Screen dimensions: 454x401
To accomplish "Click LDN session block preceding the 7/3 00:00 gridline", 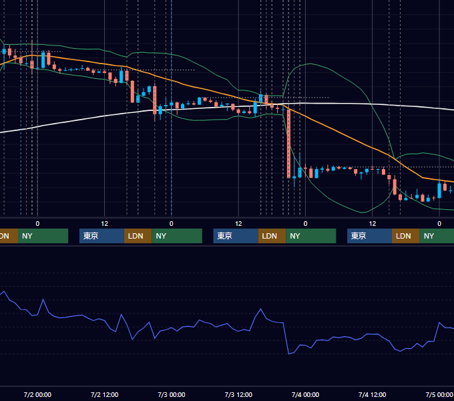I will (138, 236).
